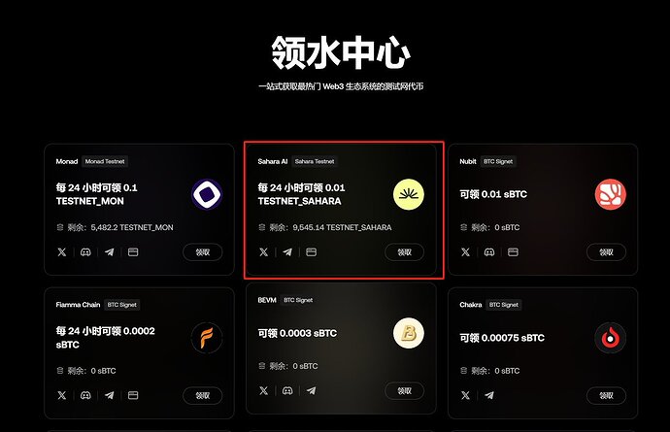Claim TESTNET_SAHARA with the 领取 button
This screenshot has height=432, width=670.
point(404,252)
